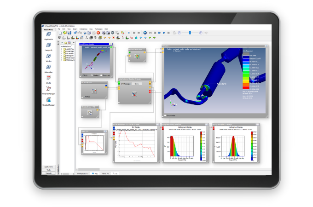Viewport: 313px width, 207px height.
Task: Click the blue circular arrow reset-run icon
Action: click(x=145, y=33)
